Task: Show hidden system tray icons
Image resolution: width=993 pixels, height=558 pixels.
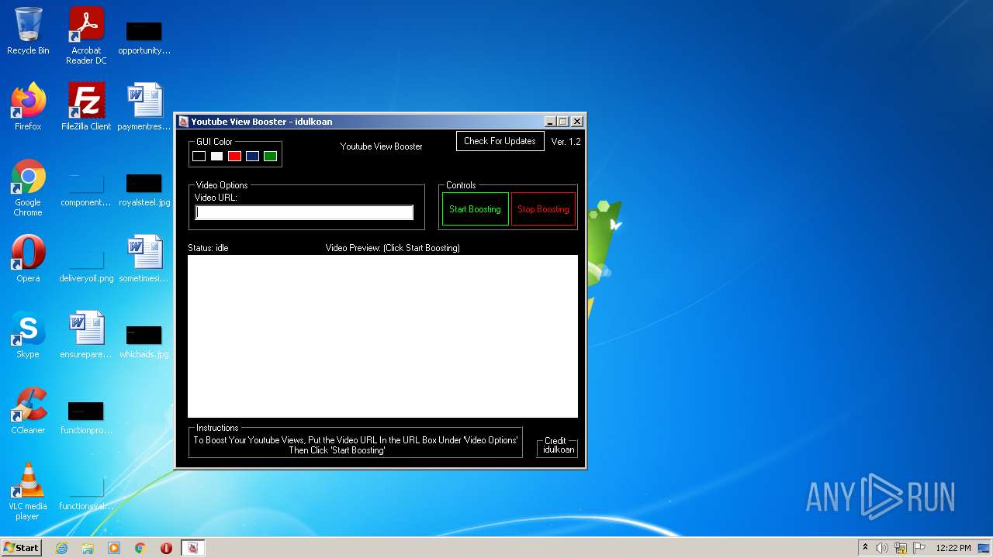Action: coord(865,548)
